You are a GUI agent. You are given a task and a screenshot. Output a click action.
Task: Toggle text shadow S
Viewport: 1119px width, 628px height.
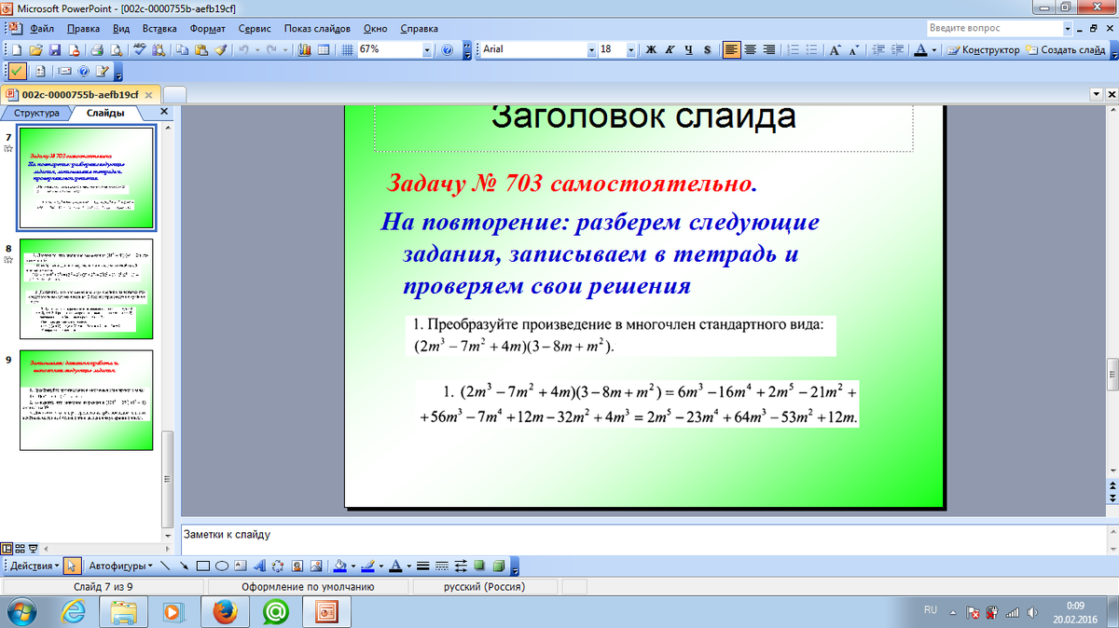click(x=708, y=49)
